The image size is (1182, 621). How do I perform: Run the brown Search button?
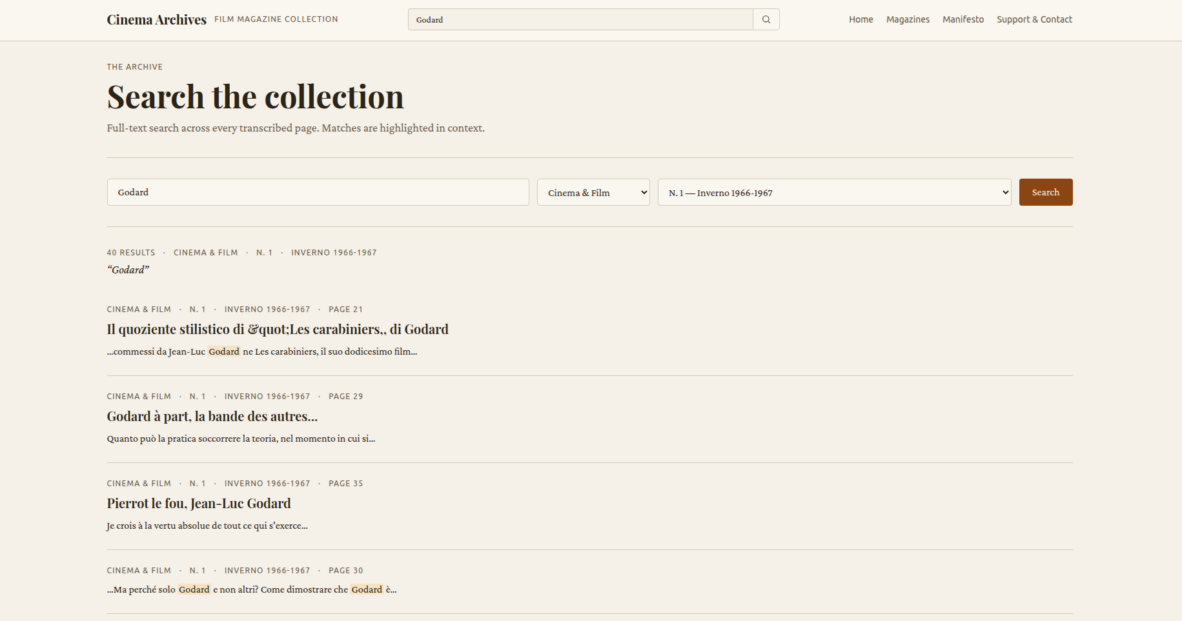pos(1046,192)
